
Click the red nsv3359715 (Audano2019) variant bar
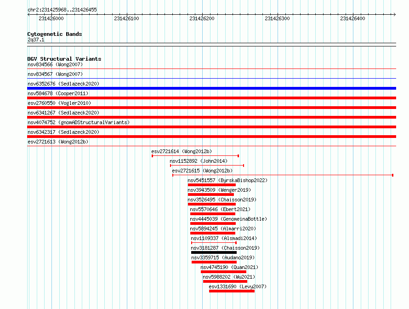coord(214,262)
